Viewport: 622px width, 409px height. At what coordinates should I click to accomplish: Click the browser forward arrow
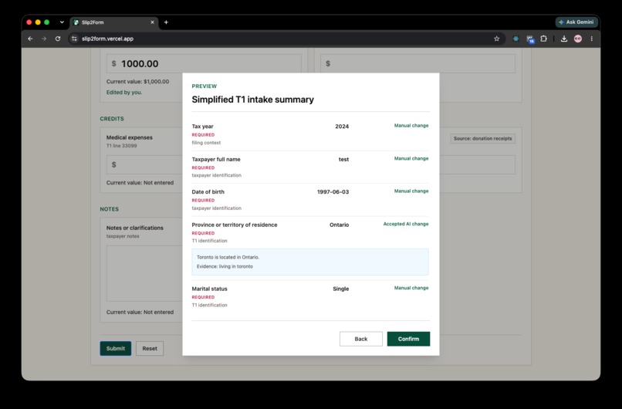44,39
